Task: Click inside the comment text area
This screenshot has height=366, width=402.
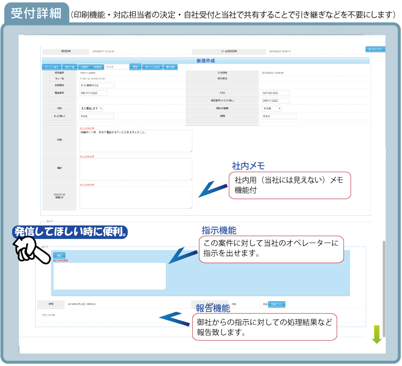Action: click(x=109, y=276)
